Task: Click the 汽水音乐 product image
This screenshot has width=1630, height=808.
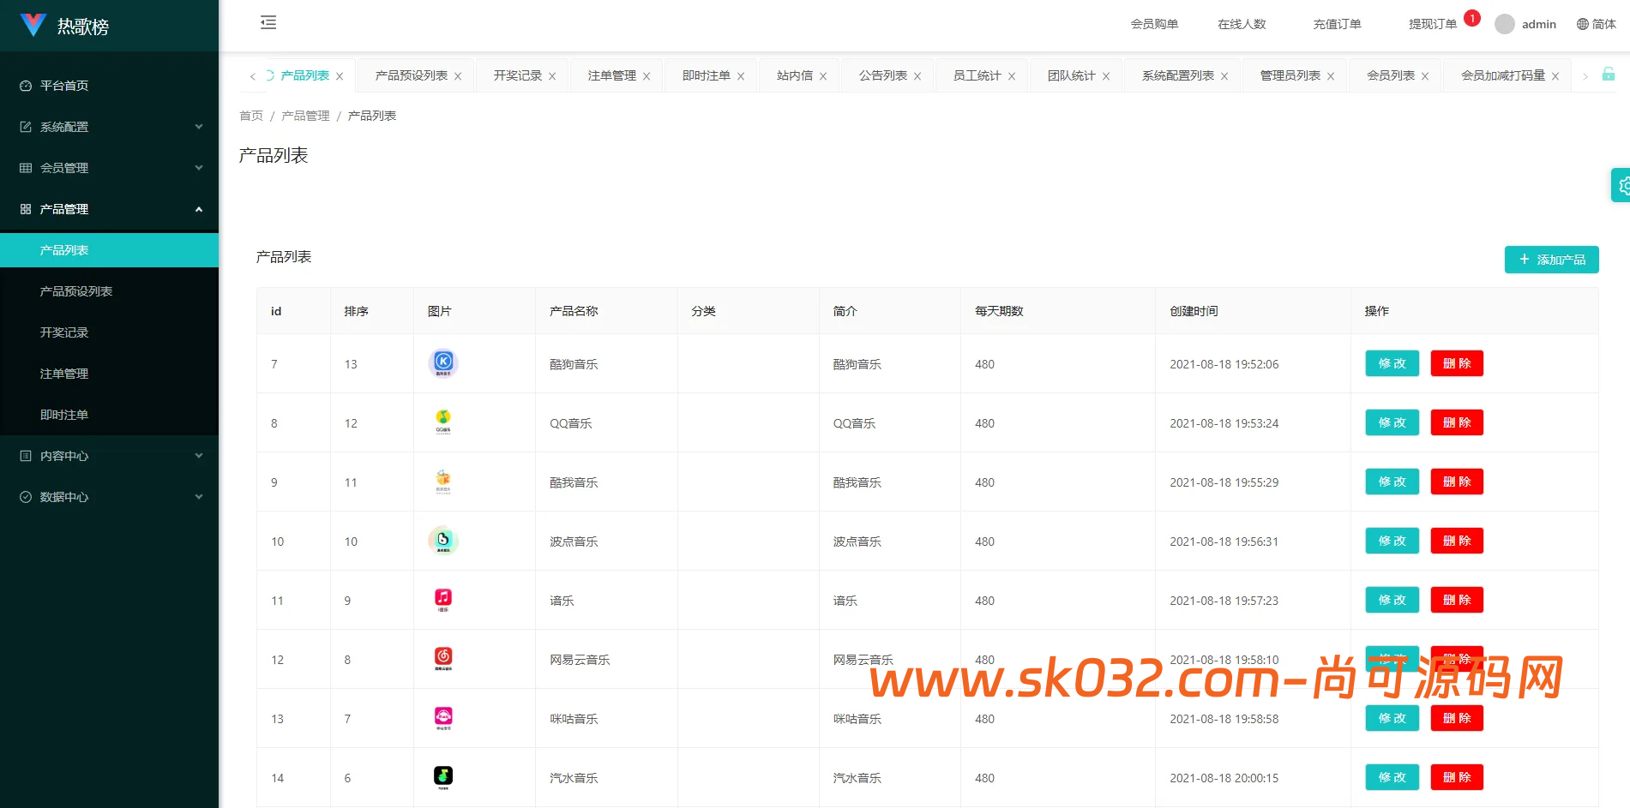Action: coord(443,777)
